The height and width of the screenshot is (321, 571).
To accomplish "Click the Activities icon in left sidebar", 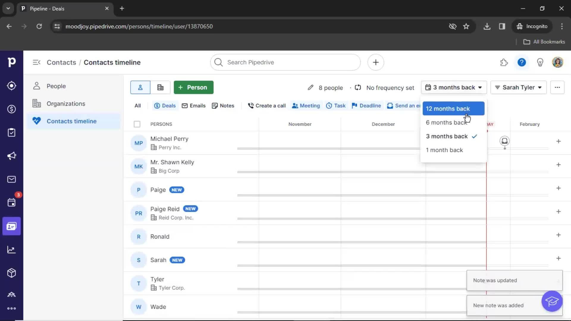I will point(11,203).
